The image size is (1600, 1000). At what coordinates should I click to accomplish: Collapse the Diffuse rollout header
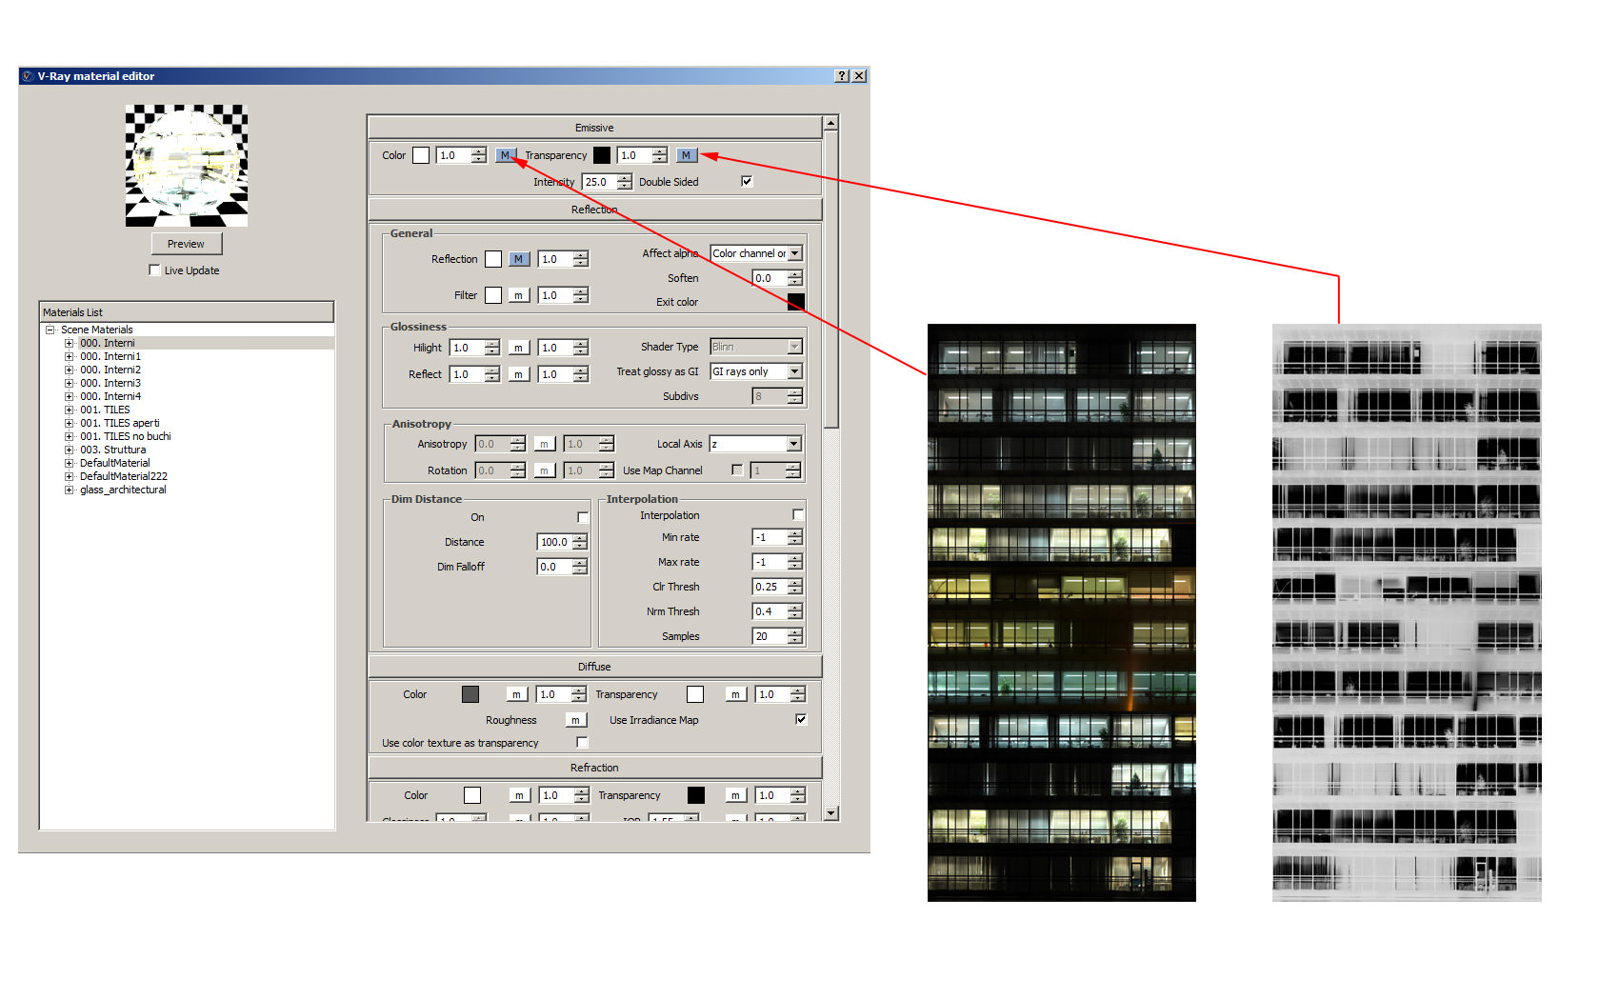(x=594, y=667)
